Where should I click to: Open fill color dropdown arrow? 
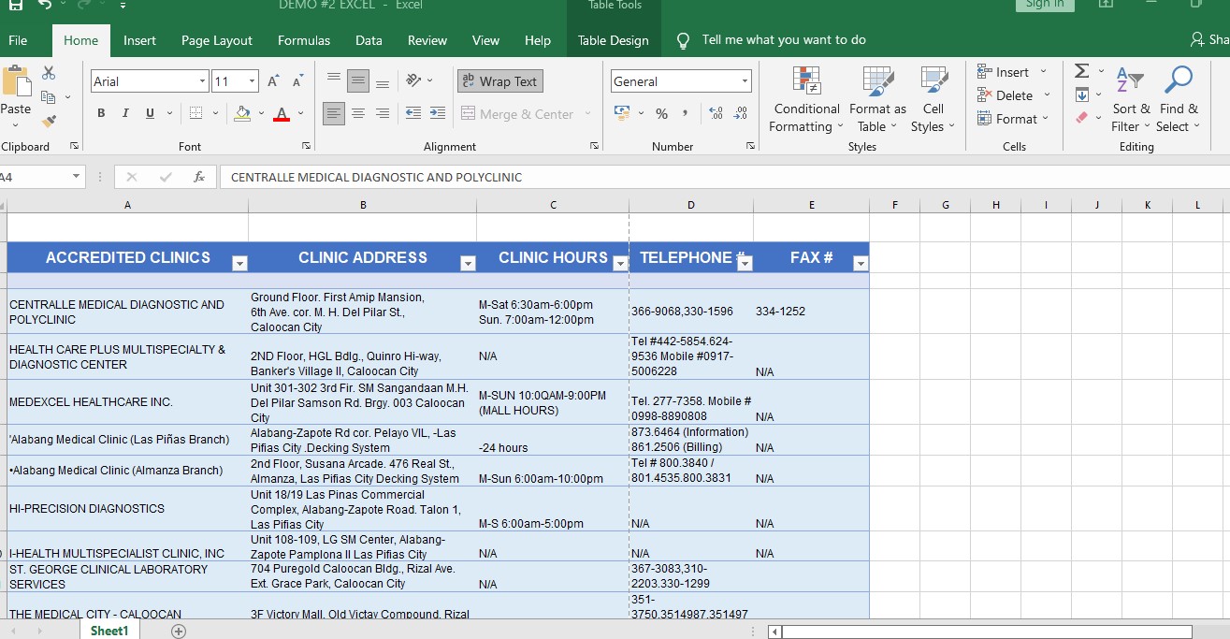coord(261,113)
